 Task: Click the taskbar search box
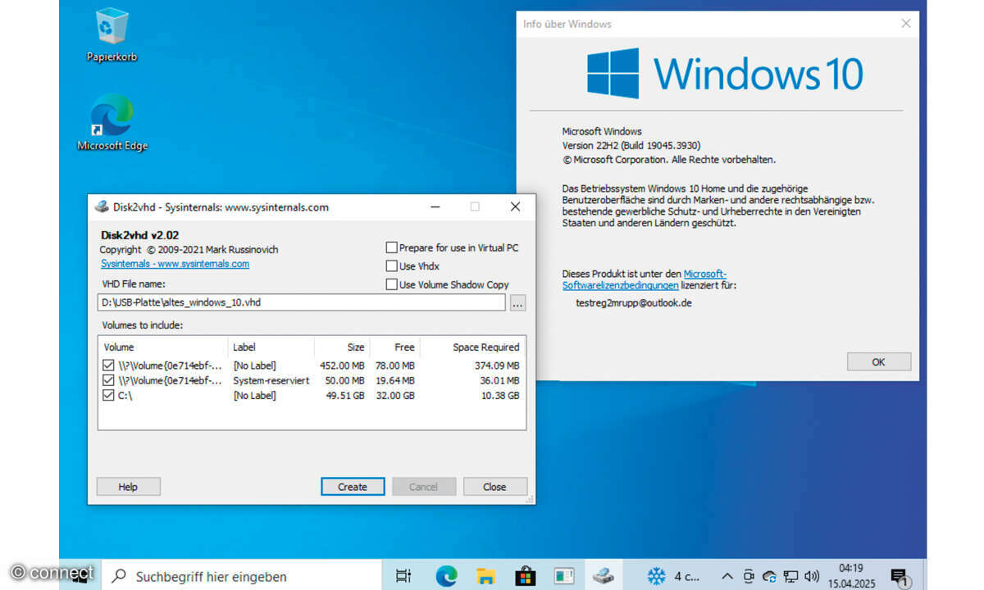coord(242,576)
